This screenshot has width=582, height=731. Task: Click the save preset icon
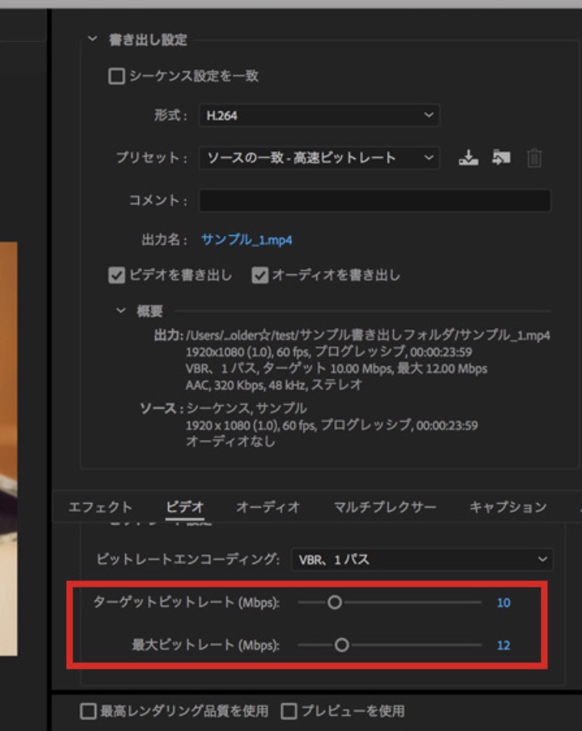(x=468, y=158)
